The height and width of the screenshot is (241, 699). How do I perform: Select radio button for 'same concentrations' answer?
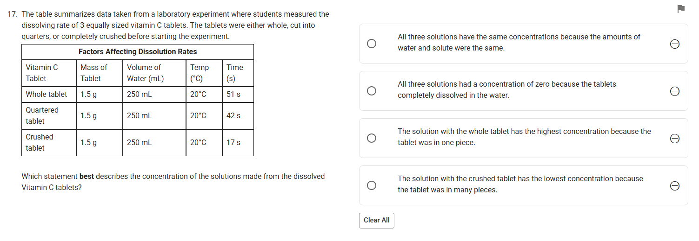(x=371, y=44)
